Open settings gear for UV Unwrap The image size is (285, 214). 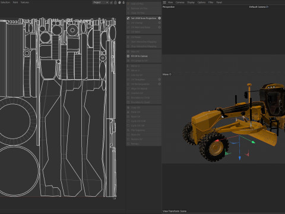click(159, 23)
